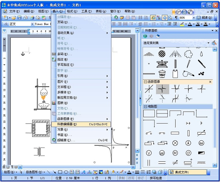Click the Print toolbar icon
Screen dimensions: 221x182
tap(33, 18)
